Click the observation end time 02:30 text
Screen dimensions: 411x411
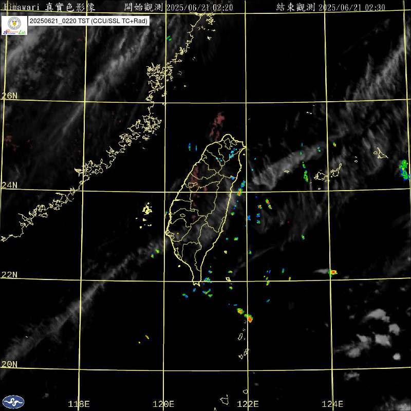330,7
